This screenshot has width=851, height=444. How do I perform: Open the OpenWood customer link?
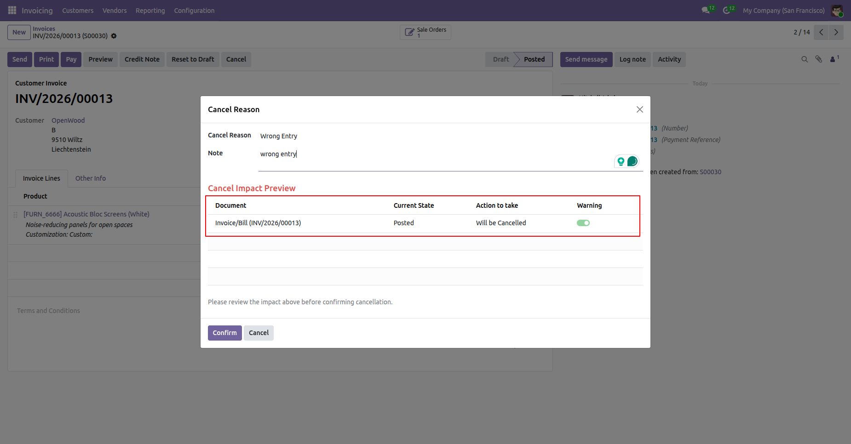(68, 120)
